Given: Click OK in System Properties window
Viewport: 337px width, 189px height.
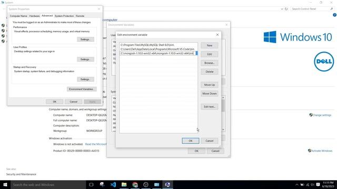Looking at the screenshot, I should pyautogui.click(x=55, y=102).
